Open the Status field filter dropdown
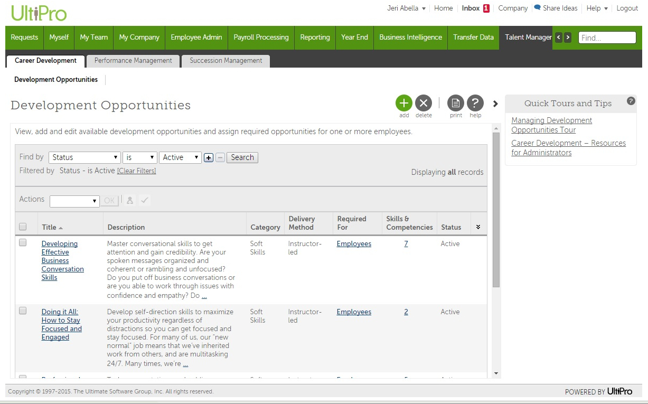This screenshot has width=648, height=404. pyautogui.click(x=84, y=157)
